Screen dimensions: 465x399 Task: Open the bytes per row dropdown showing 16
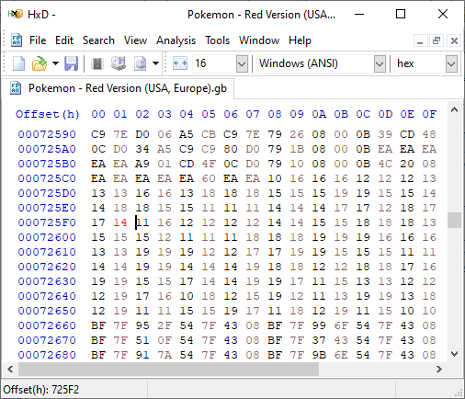(242, 63)
